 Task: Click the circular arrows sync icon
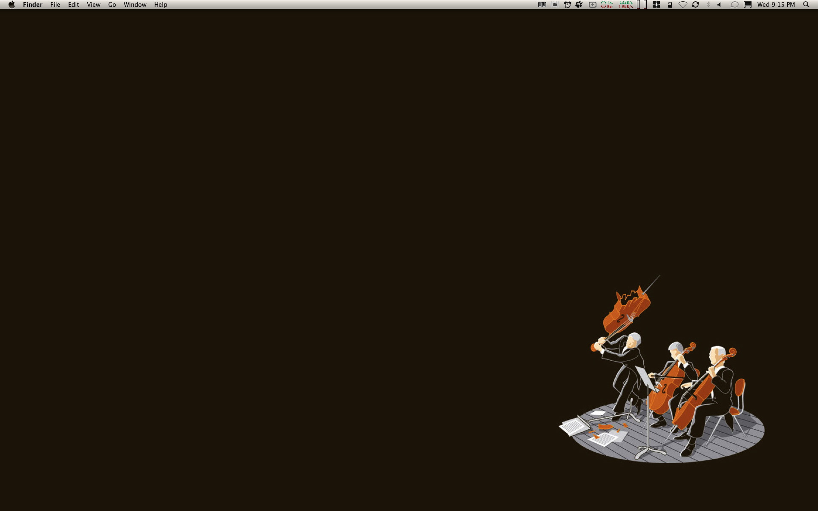pos(696,5)
